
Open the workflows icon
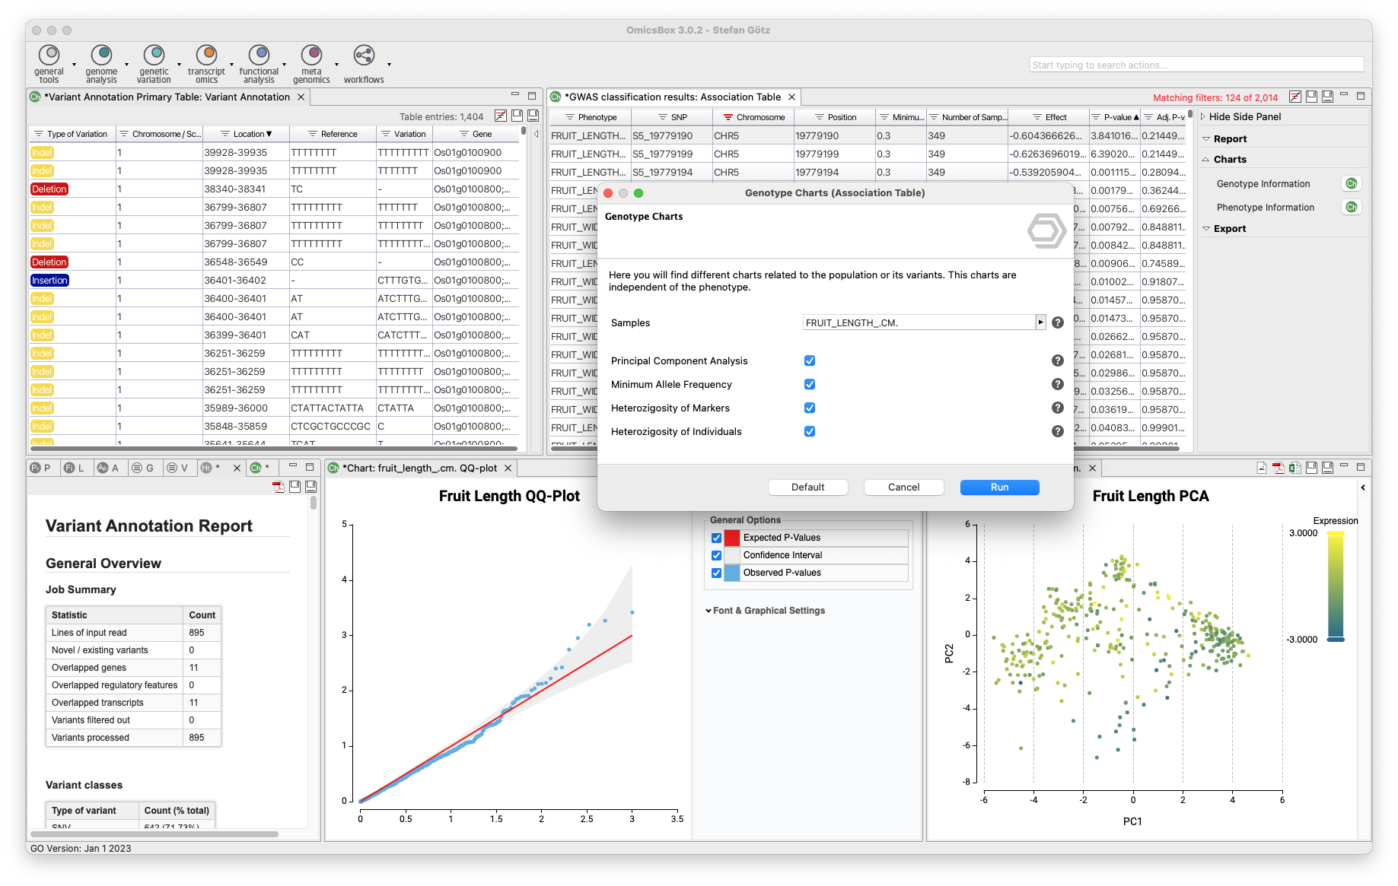[364, 56]
